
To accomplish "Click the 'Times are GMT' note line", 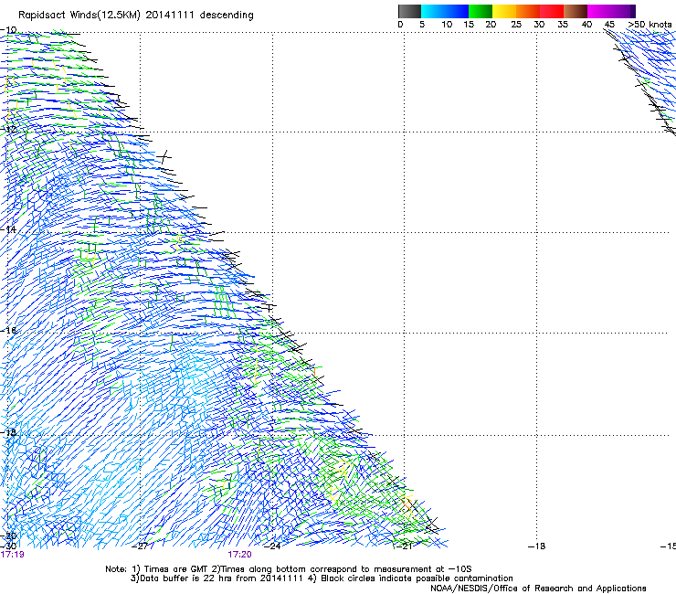I will pos(289,569).
